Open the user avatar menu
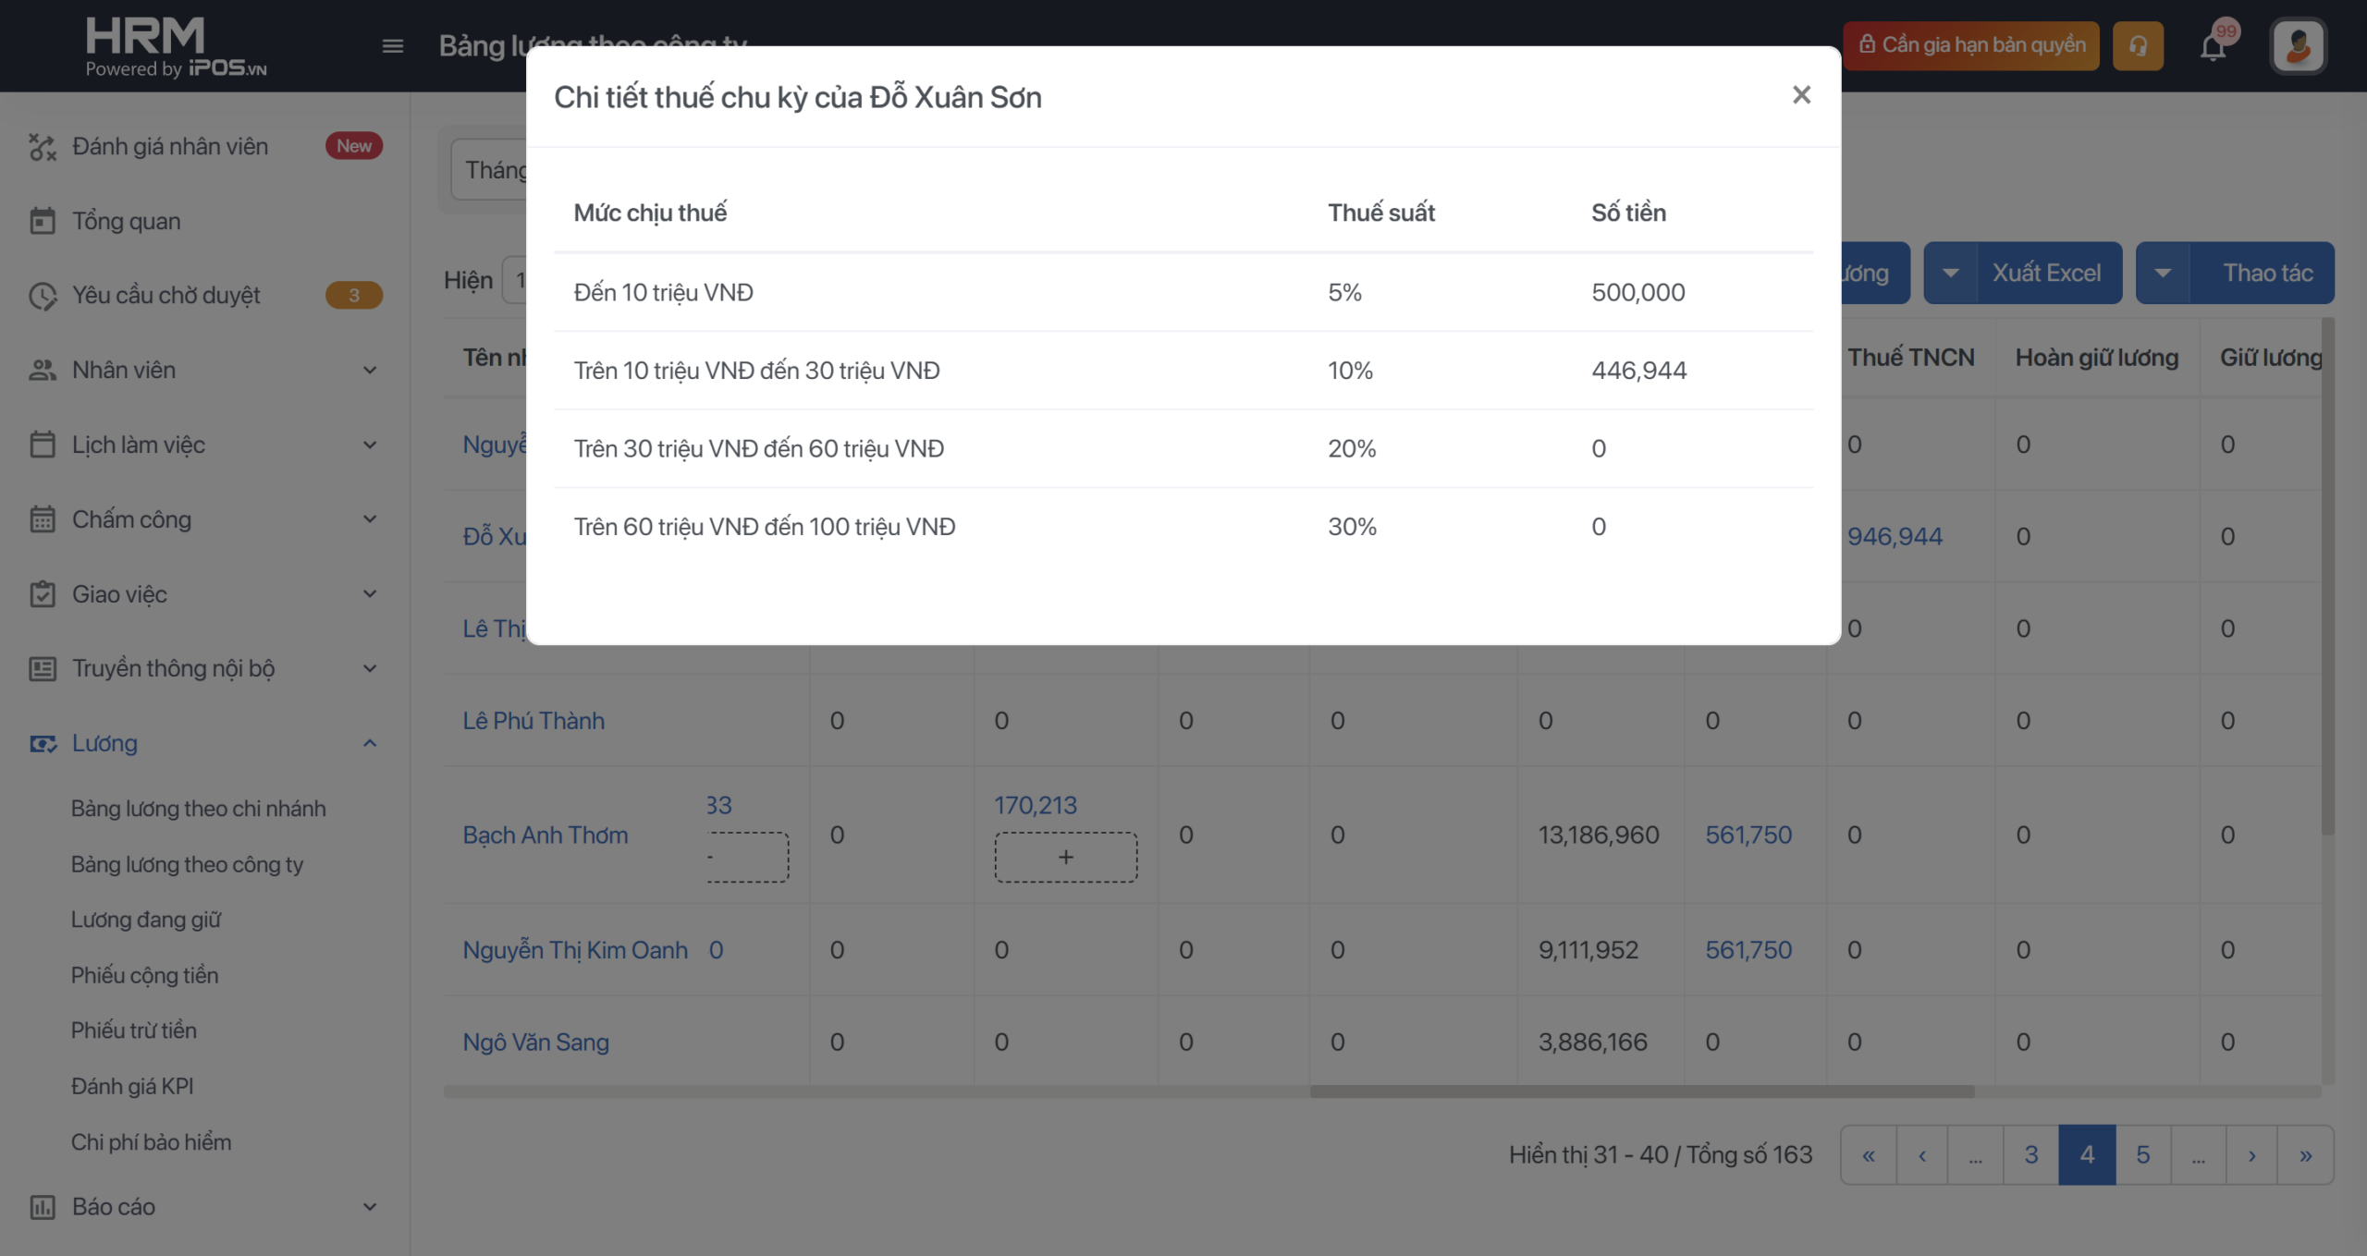Screen dimensions: 2367x1256 (2298, 46)
